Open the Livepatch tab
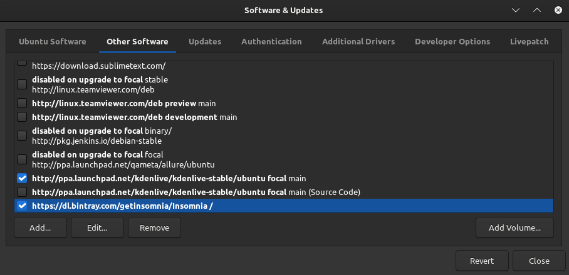 (x=529, y=42)
